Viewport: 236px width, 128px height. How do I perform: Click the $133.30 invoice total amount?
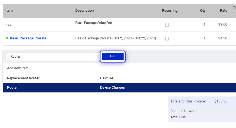tap(221, 101)
